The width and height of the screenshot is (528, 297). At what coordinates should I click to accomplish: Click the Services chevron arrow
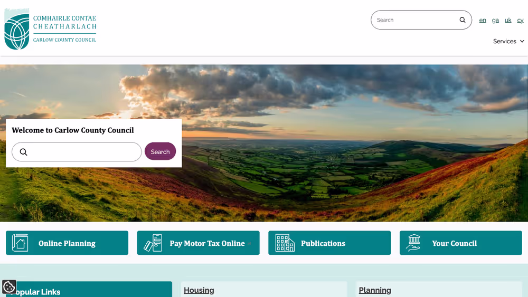point(522,41)
